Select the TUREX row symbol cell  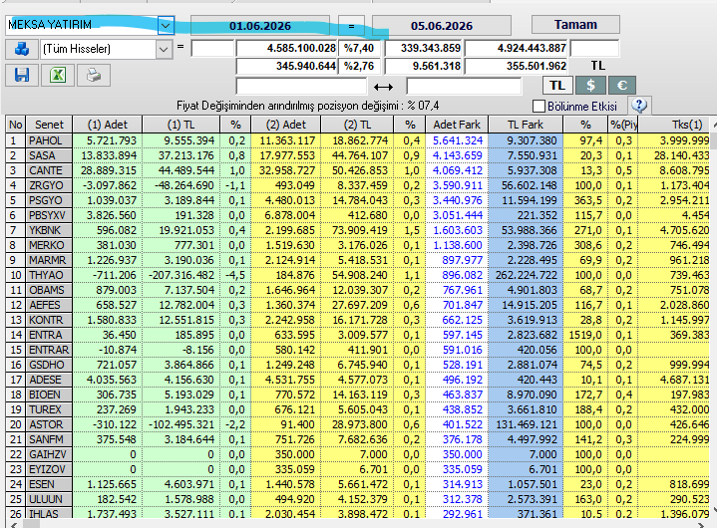pos(49,409)
